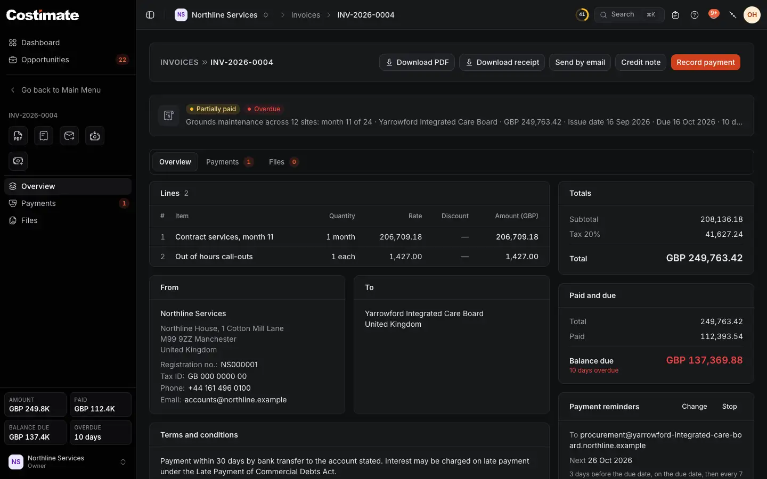Click the Record payment button
The width and height of the screenshot is (767, 479).
(706, 62)
